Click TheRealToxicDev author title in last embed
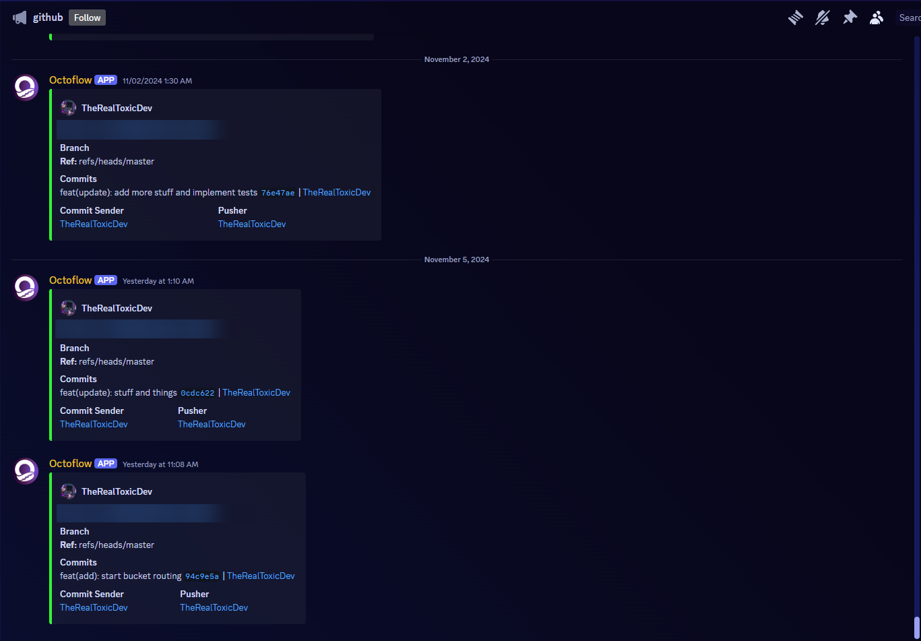 117,491
